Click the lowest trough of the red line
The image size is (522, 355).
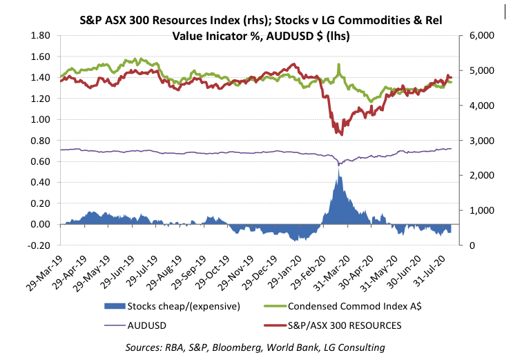[339, 134]
